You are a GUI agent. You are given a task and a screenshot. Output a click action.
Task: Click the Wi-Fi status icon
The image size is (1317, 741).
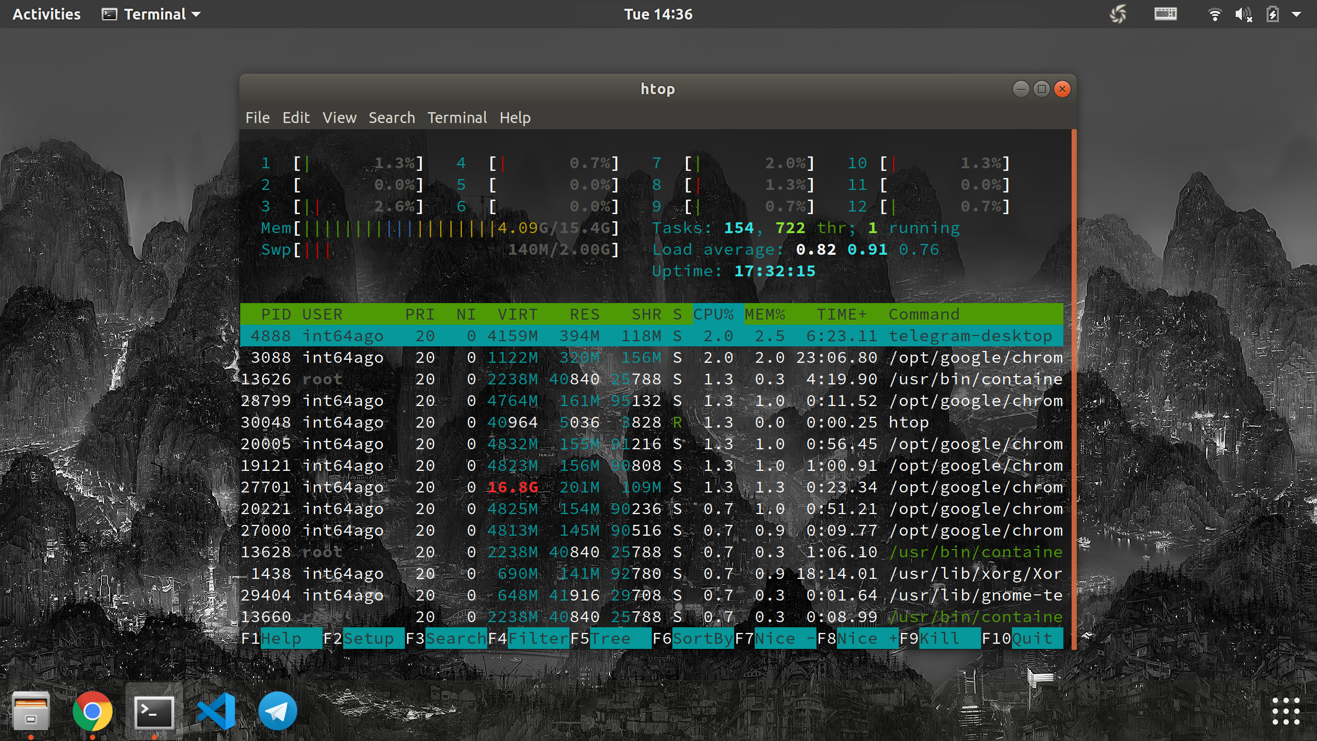[x=1214, y=14]
